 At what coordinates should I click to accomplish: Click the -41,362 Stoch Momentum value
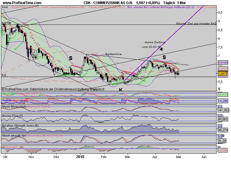223,110
